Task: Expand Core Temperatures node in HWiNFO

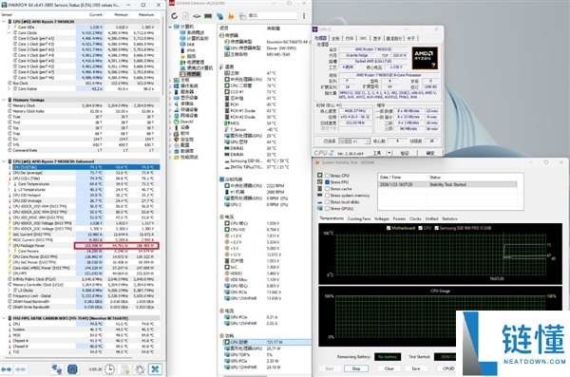Action: point(9,184)
